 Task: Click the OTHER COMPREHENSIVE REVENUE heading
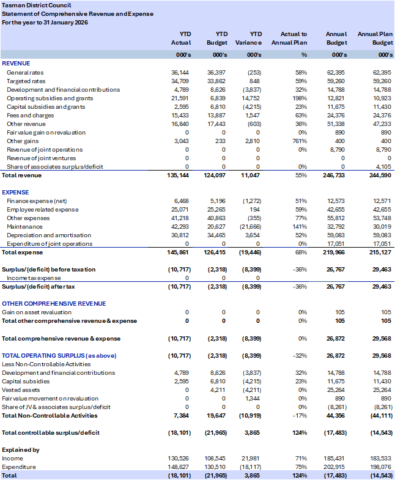coord(54,303)
